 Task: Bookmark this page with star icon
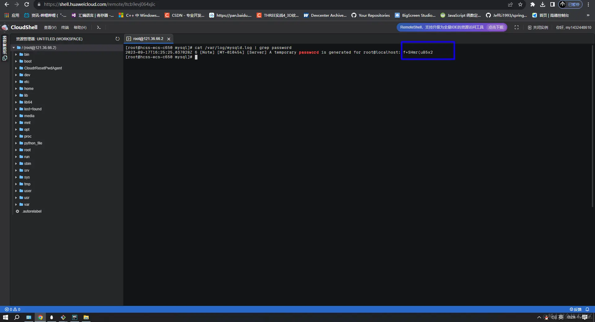[x=520, y=4]
